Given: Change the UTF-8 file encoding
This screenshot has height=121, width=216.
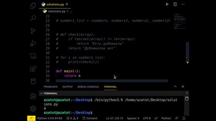Looking at the screenshot, I should point(147,118).
